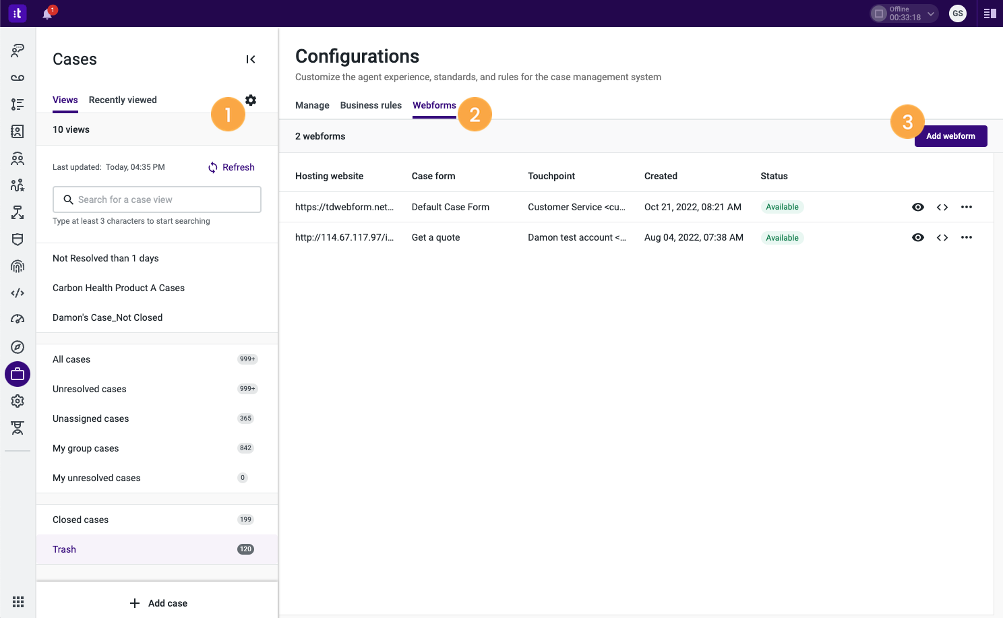Click the Customer Service touchpoint cell
Image resolution: width=1003 pixels, height=618 pixels.
(576, 207)
